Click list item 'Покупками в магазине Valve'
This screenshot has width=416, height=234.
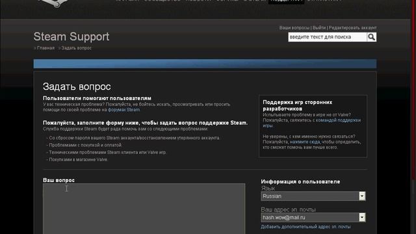(x=78, y=160)
